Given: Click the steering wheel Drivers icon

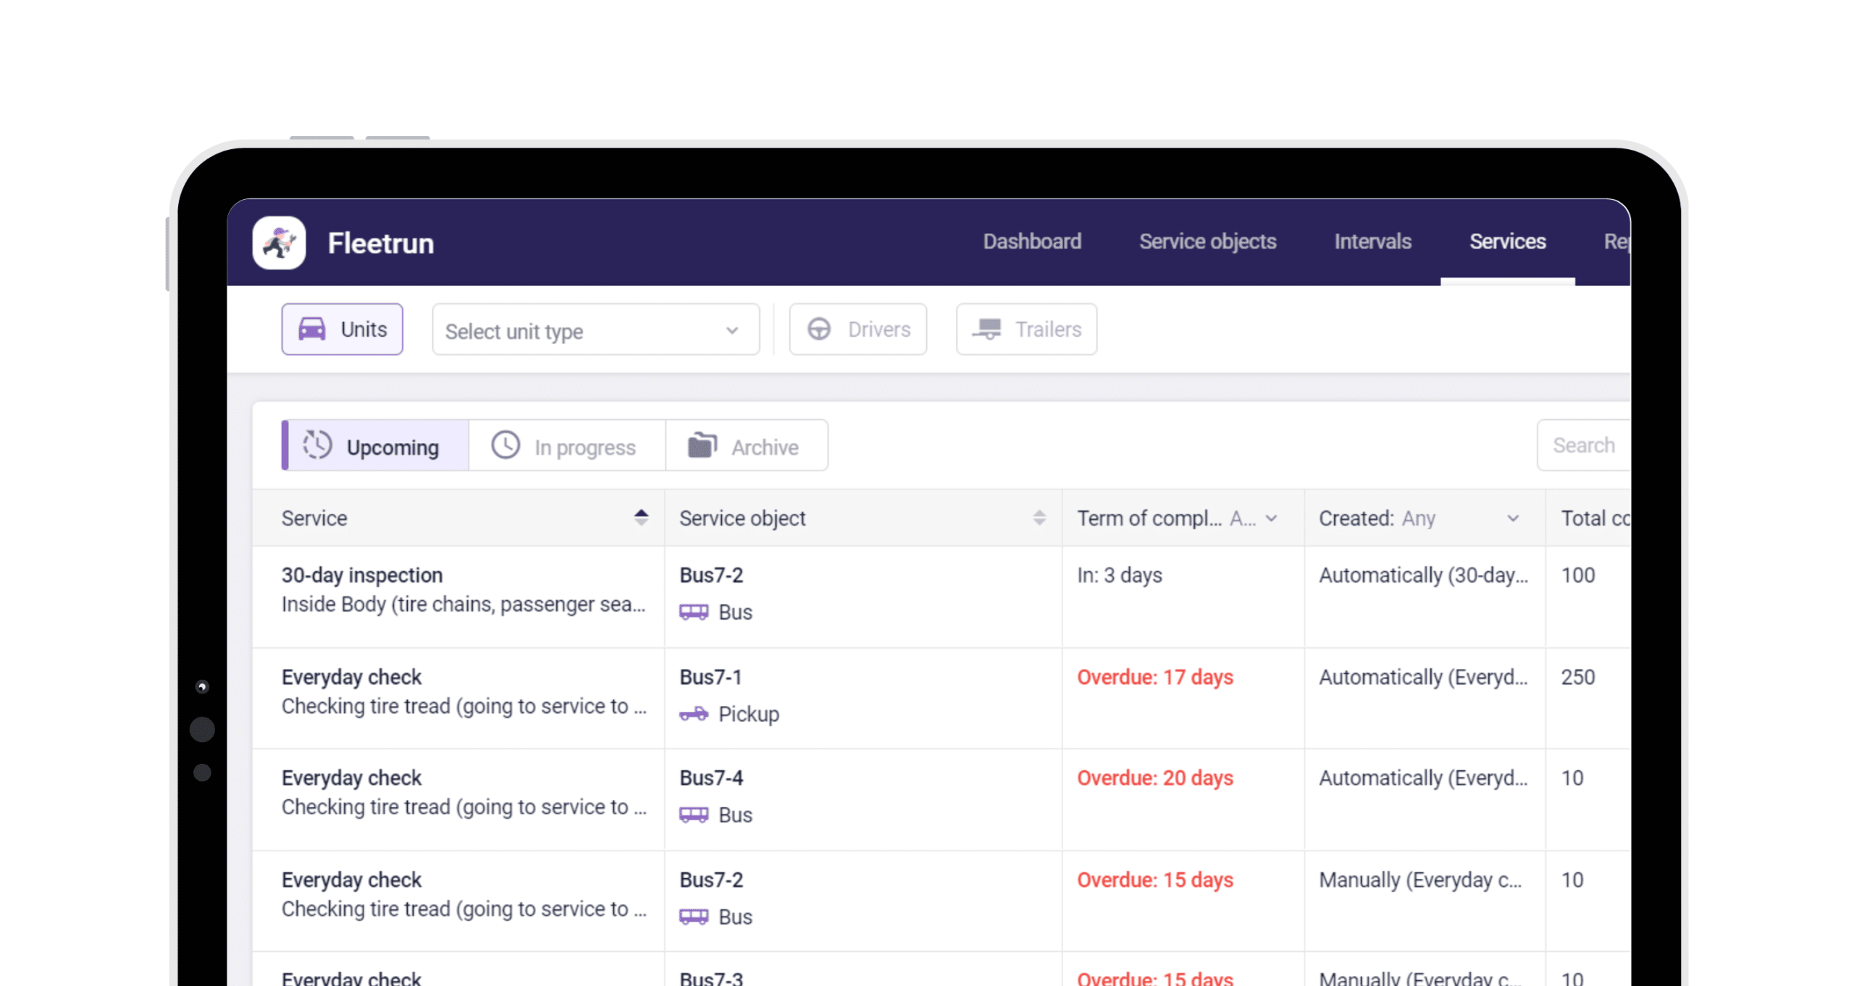Looking at the screenshot, I should 819,329.
